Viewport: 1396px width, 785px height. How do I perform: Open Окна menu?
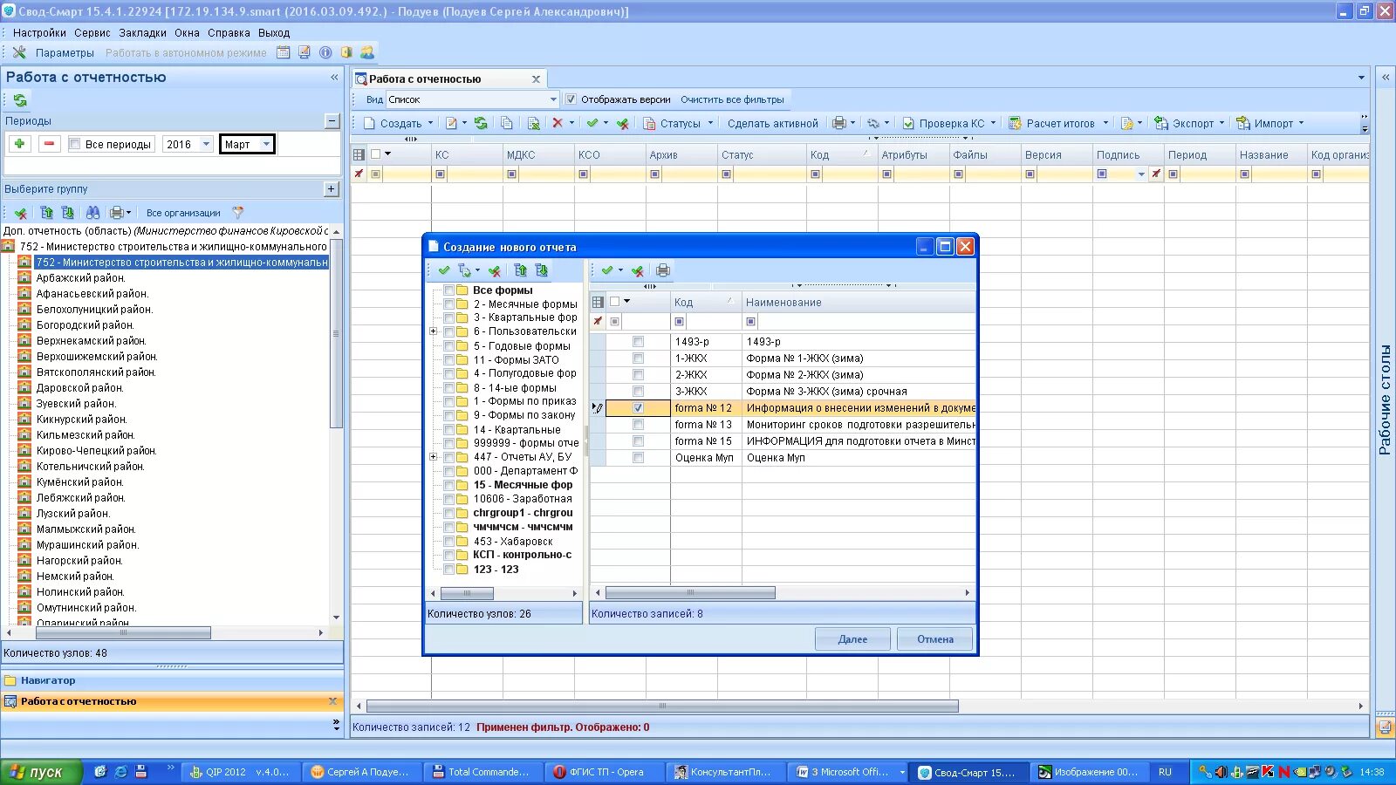point(187,33)
